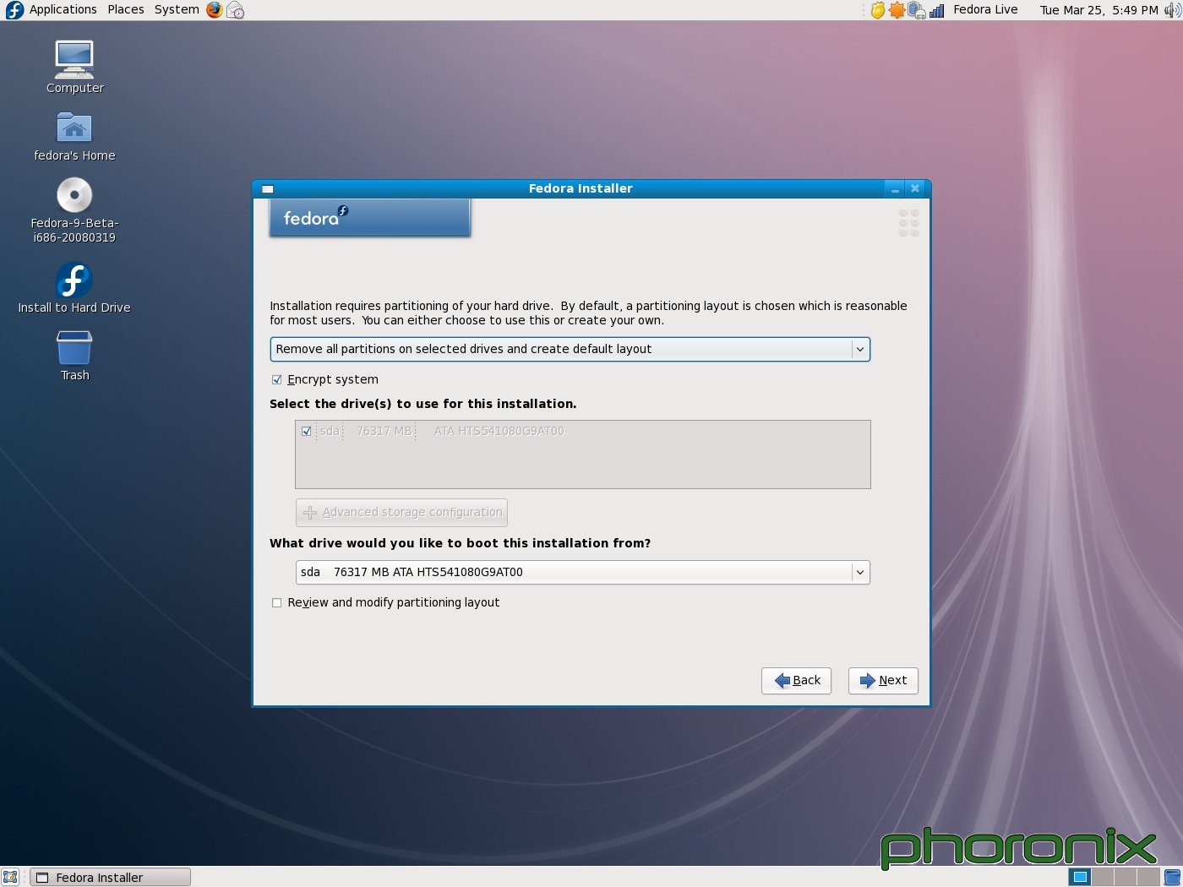This screenshot has height=887, width=1183.
Task: Open the Computer icon on desktop
Action: [74, 59]
